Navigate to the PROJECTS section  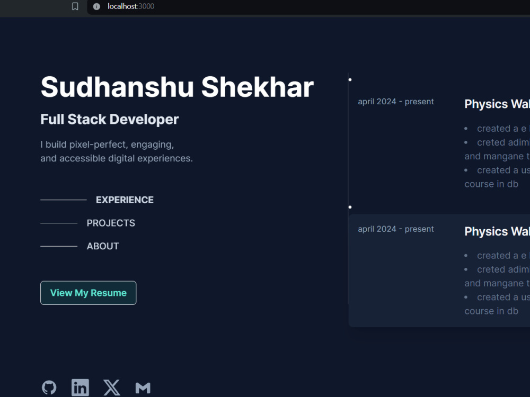(111, 223)
